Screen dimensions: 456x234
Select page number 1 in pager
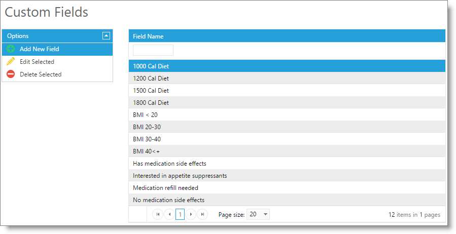pos(180,215)
